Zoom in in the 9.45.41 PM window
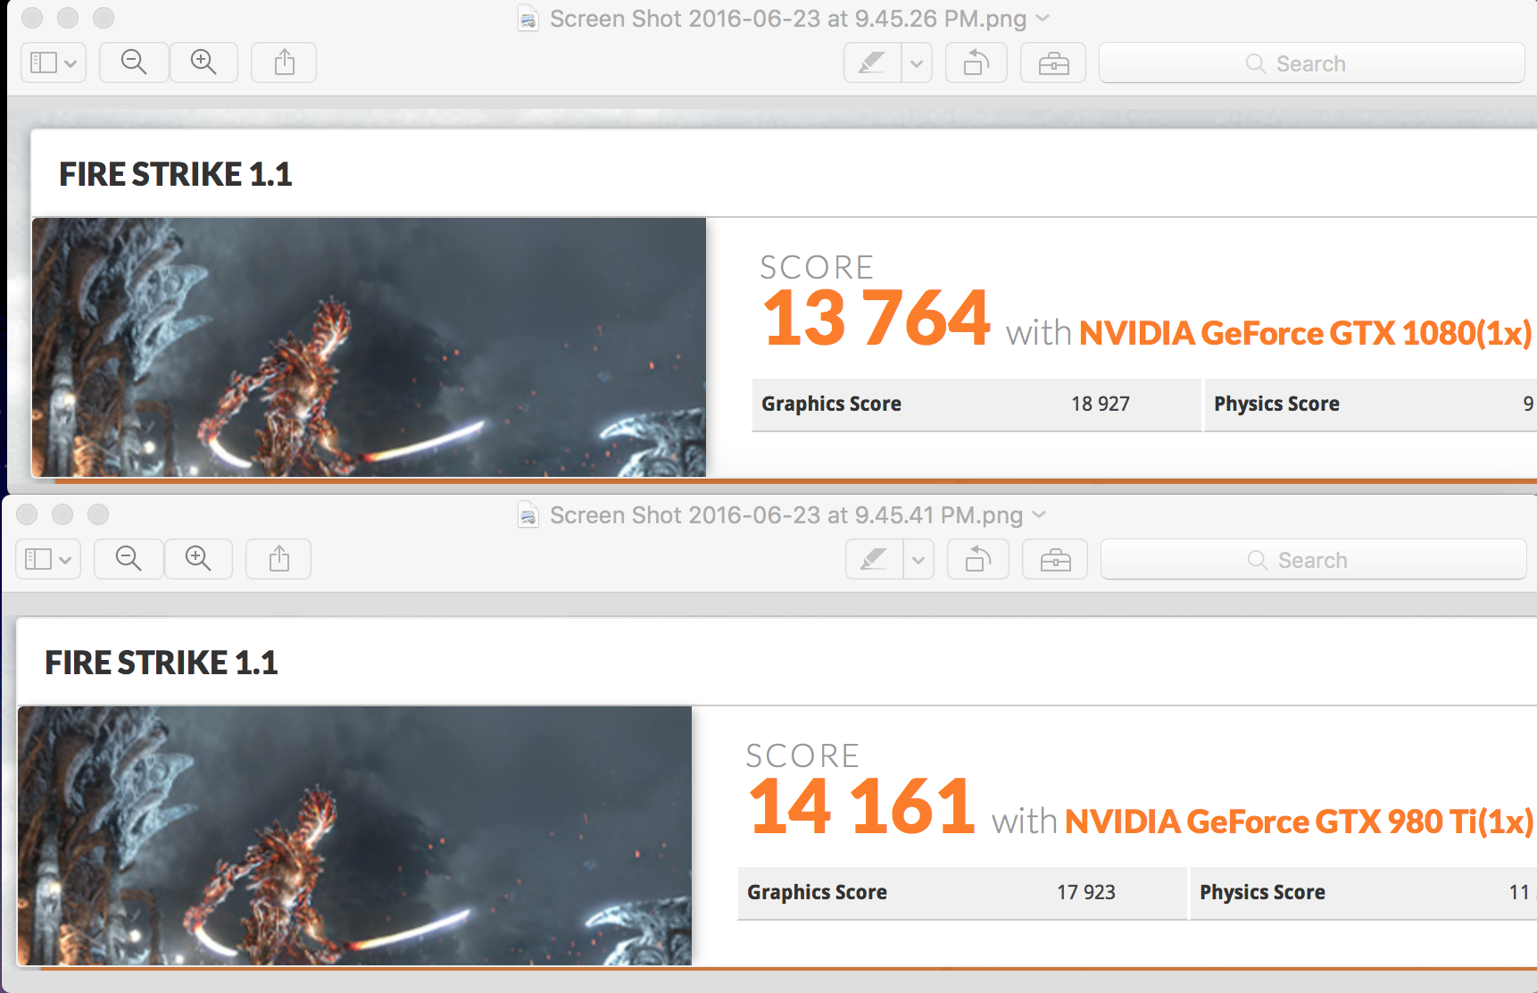The width and height of the screenshot is (1537, 993). (198, 559)
